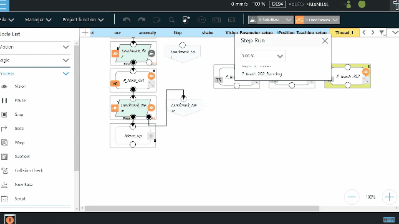Expand the tab list chevron at far right

pos(395,32)
